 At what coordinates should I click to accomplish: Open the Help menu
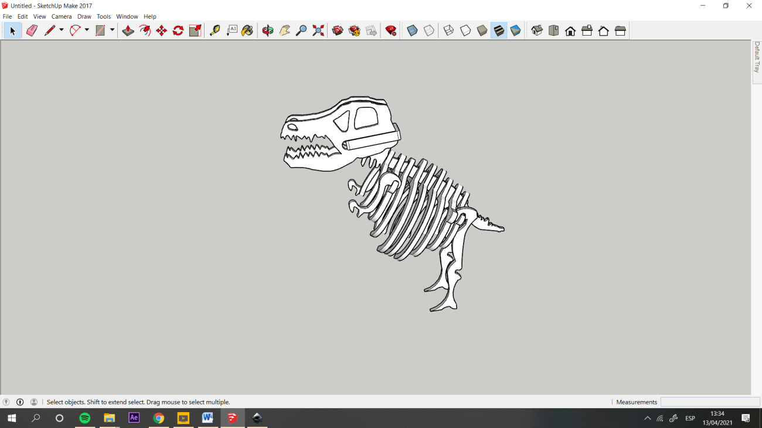[x=150, y=16]
